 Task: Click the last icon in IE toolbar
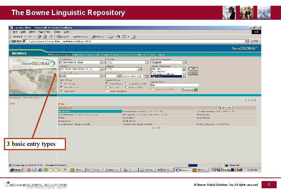click(133, 36)
